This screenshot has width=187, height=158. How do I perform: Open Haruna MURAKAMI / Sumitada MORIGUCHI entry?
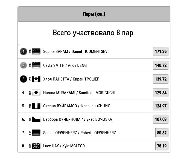tap(79, 93)
